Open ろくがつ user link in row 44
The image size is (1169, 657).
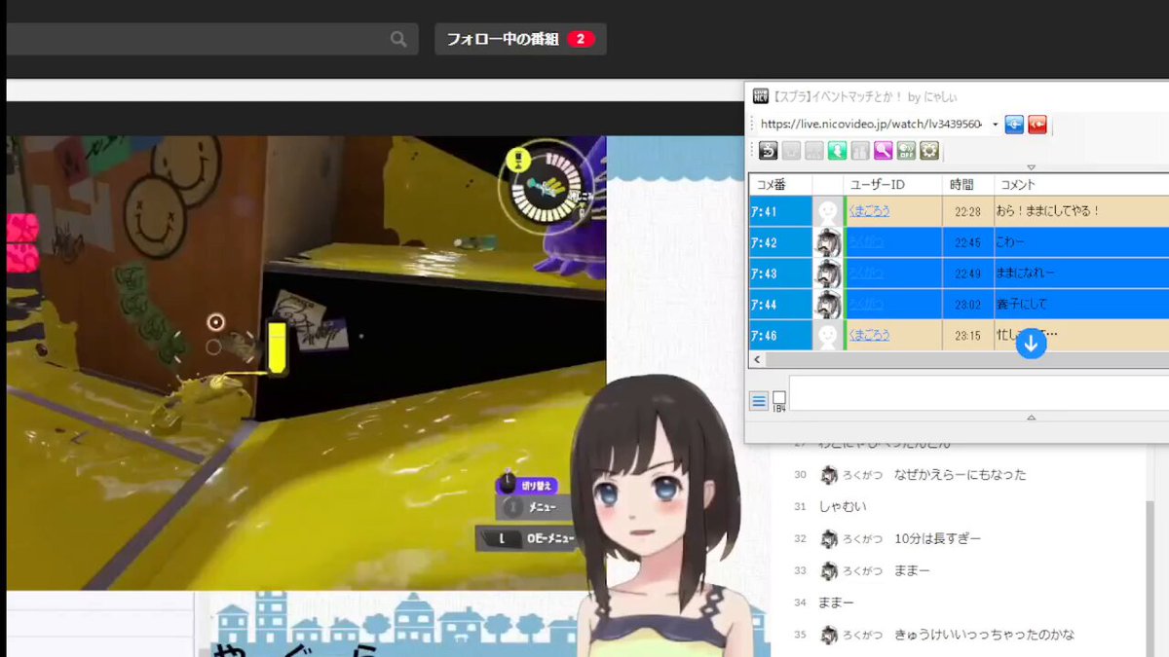868,304
